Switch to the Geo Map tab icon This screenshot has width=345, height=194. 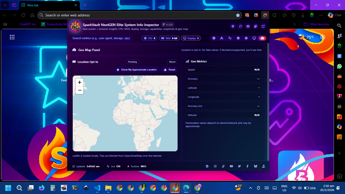pyautogui.click(x=262, y=38)
